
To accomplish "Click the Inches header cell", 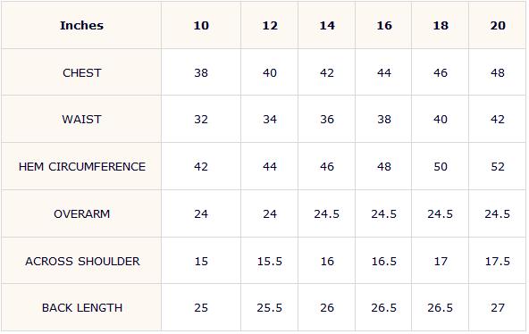I will (x=81, y=26).
